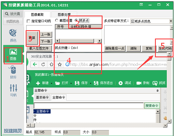Click the command search input field
Screen dimensions: 174x136
click(89, 105)
